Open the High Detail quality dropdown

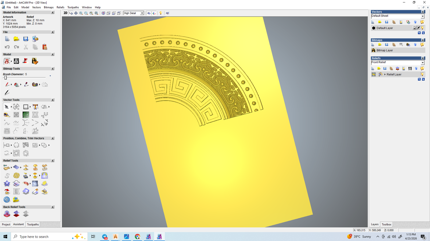pyautogui.click(x=142, y=13)
